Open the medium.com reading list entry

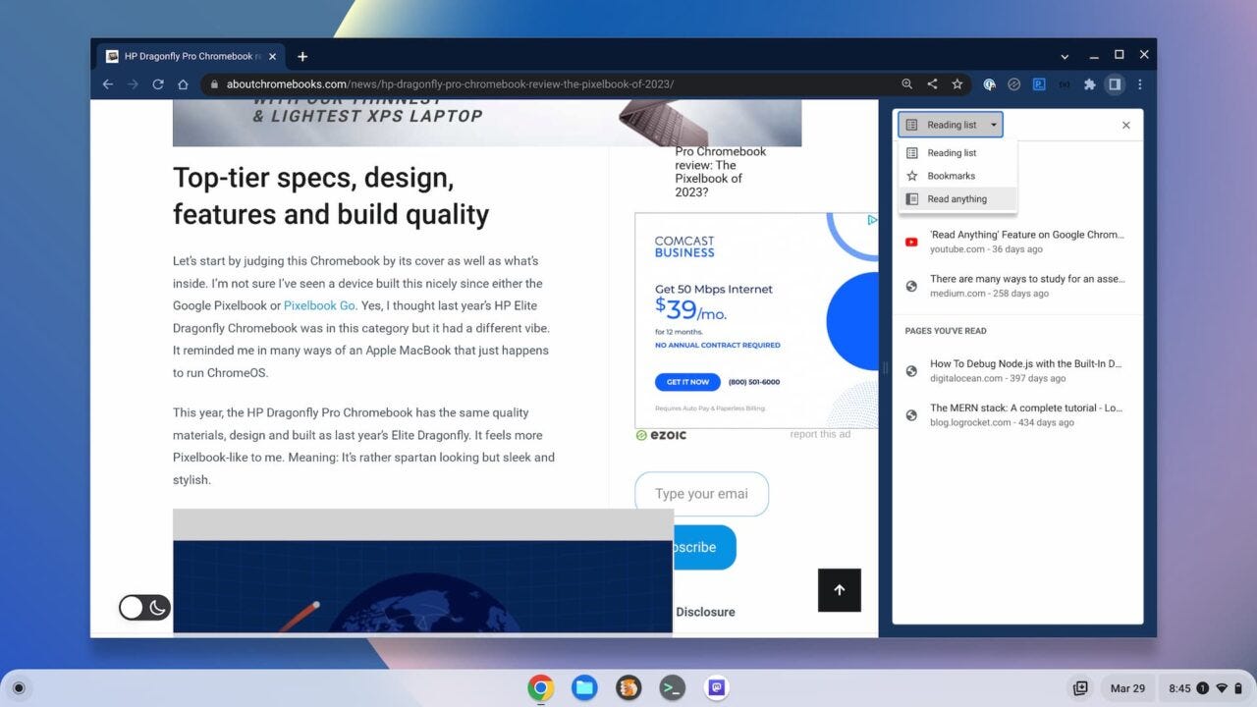click(1017, 286)
